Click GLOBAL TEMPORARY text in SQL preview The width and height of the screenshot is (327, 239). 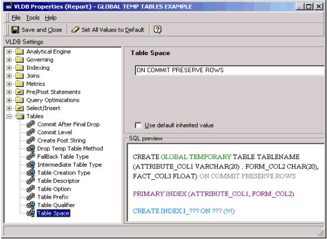(x=196, y=157)
